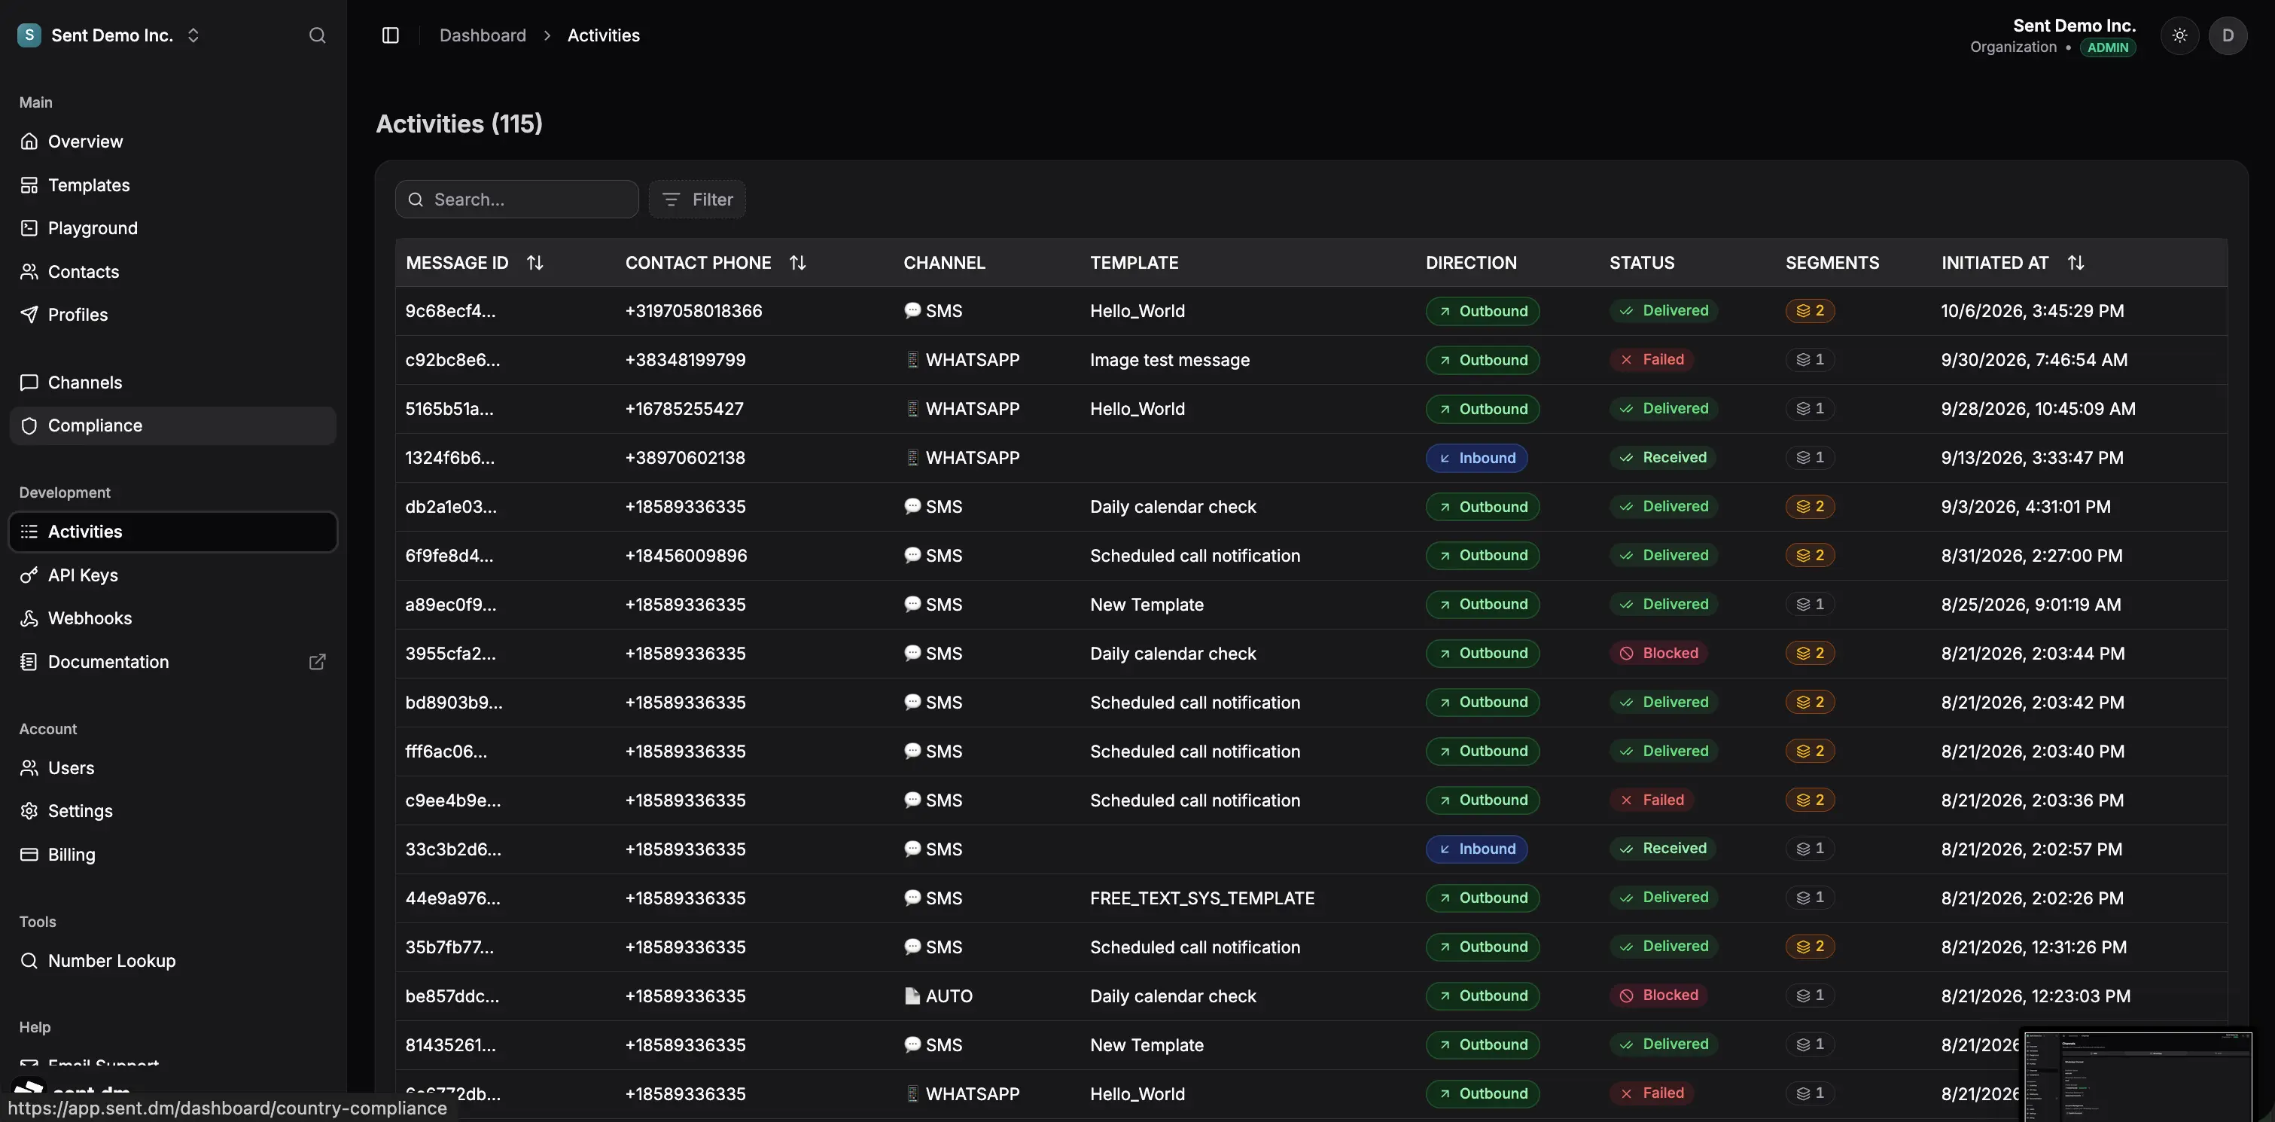Click the Received status on row 33c3b2d6...
This screenshot has width=2275, height=1122.
(1662, 848)
